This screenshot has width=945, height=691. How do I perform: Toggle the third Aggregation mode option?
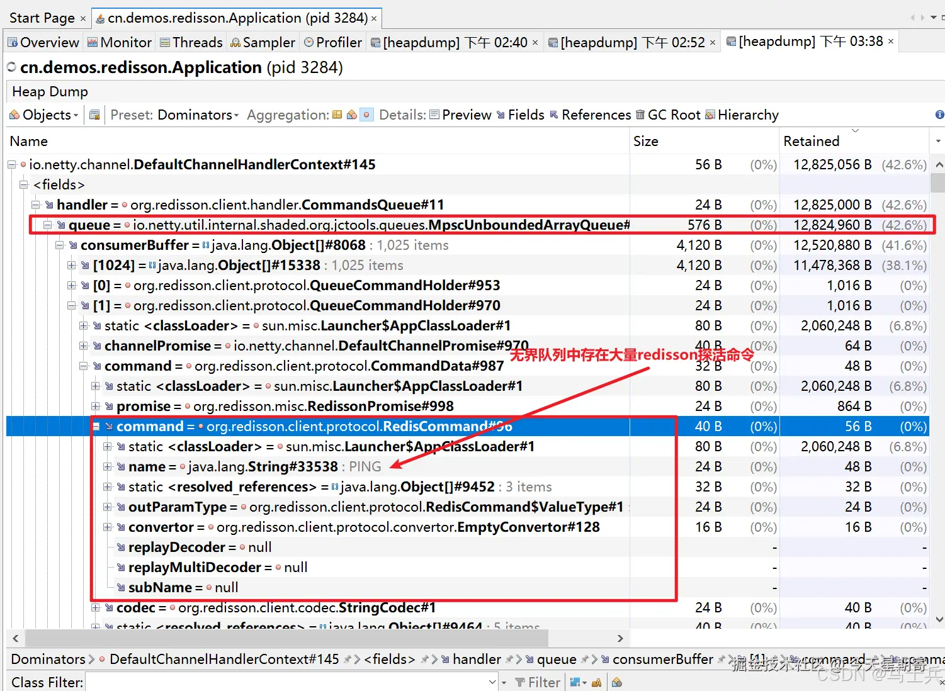366,115
